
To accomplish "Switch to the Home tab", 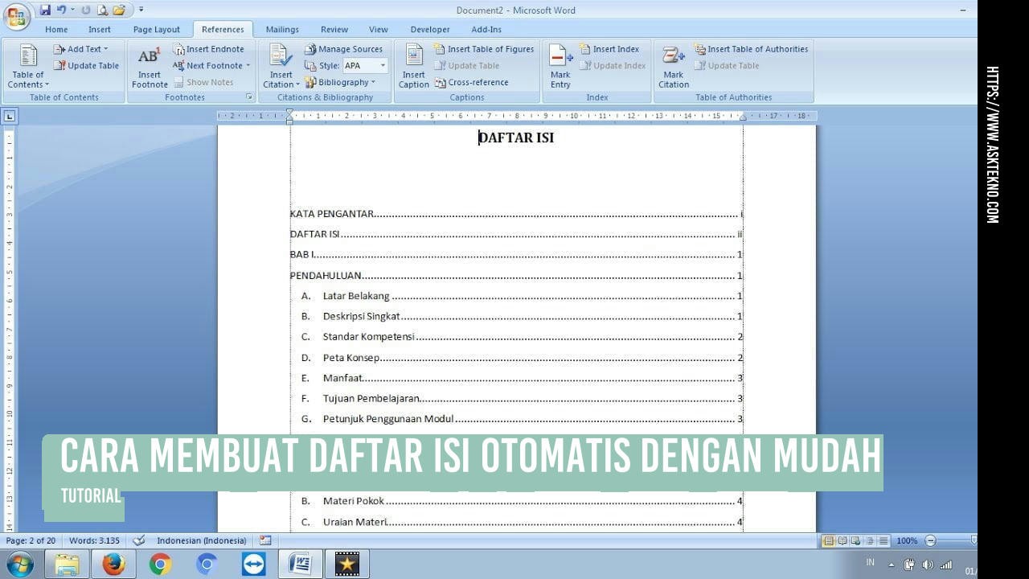I will 56,30.
